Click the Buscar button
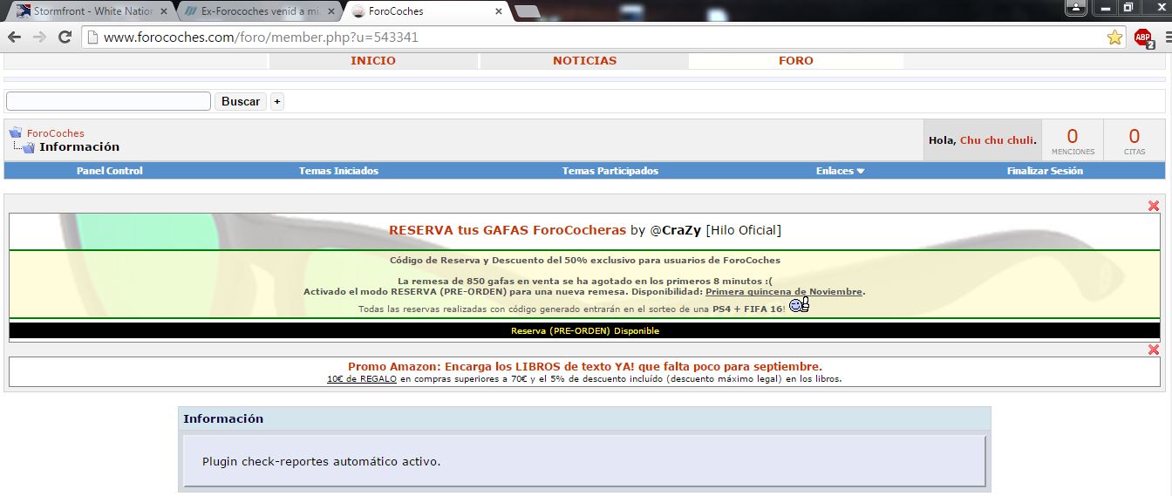Image resolution: width=1172 pixels, height=496 pixels. pos(241,101)
